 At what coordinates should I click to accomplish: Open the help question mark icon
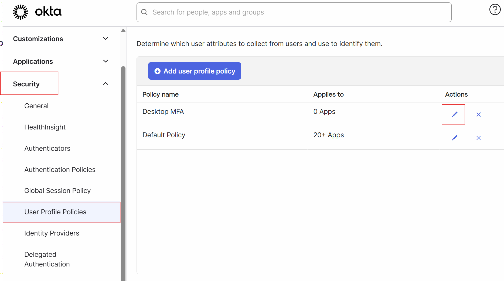[x=495, y=9]
